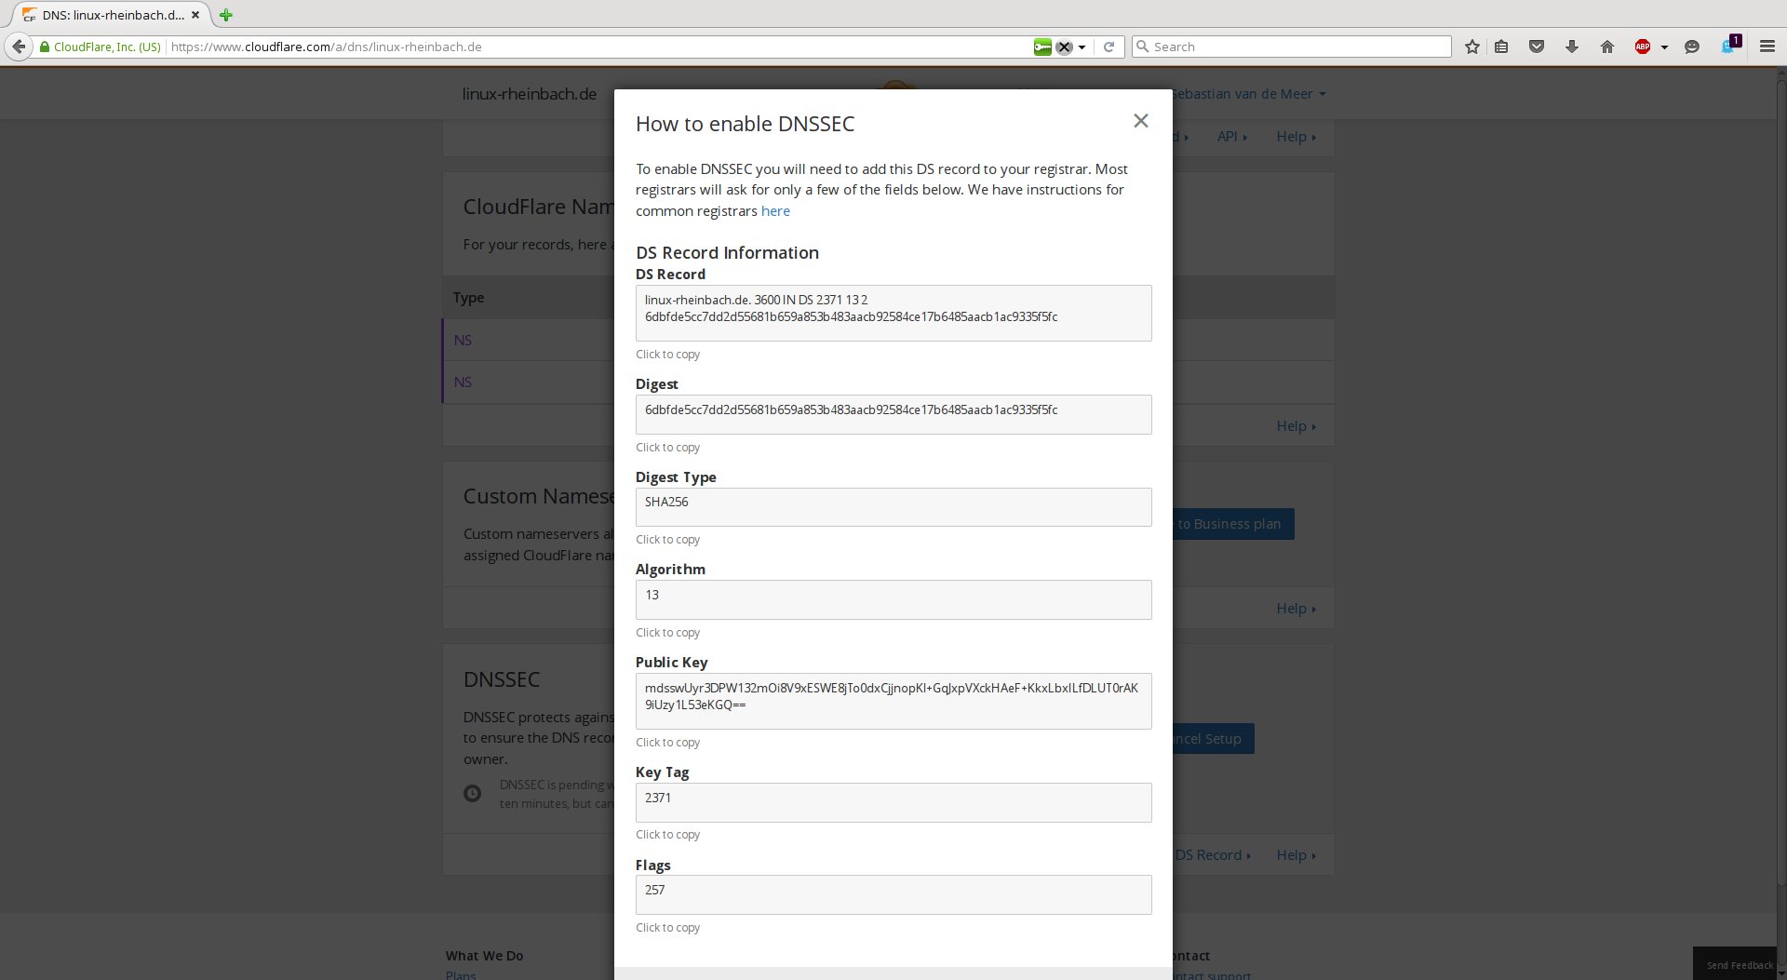Click the Cancel Setup button

[1214, 739]
